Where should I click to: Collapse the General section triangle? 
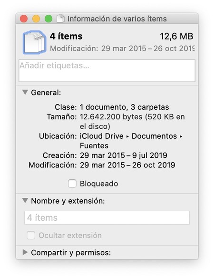pyautogui.click(x=25, y=92)
